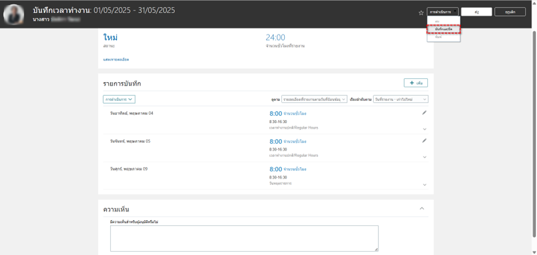The image size is (537, 255).
Task: Select the highlighted บันทึกและปิด menu option
Action: point(443,29)
